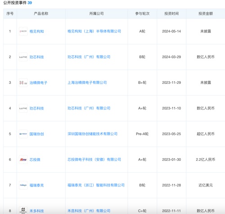Open 劢芯科技 product link in A+轮 2023-11-10 row
Image resolution: width=225 pixels, height=214 pixels.
[x=37, y=109]
